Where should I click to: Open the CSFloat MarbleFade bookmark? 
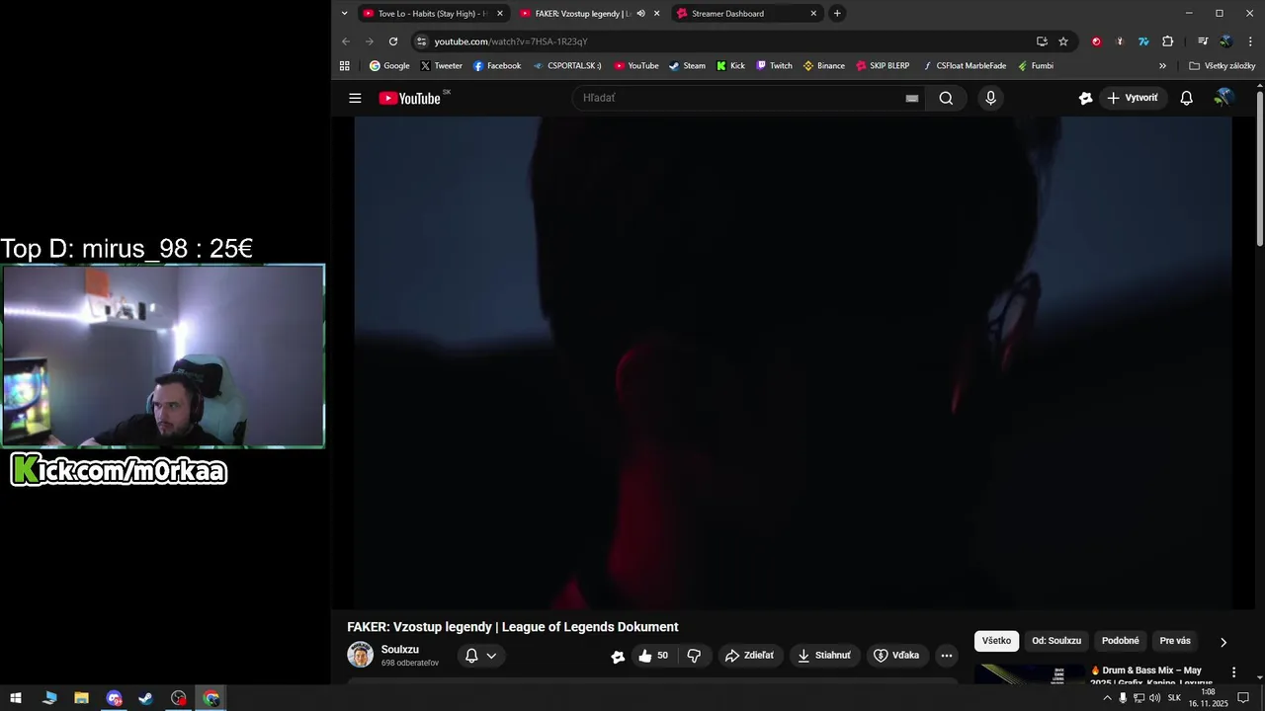pyautogui.click(x=964, y=66)
